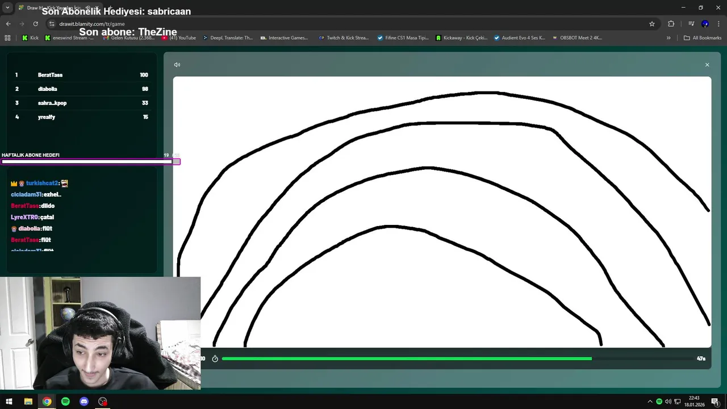Open the Kickaway bookmark

pyautogui.click(x=462, y=38)
